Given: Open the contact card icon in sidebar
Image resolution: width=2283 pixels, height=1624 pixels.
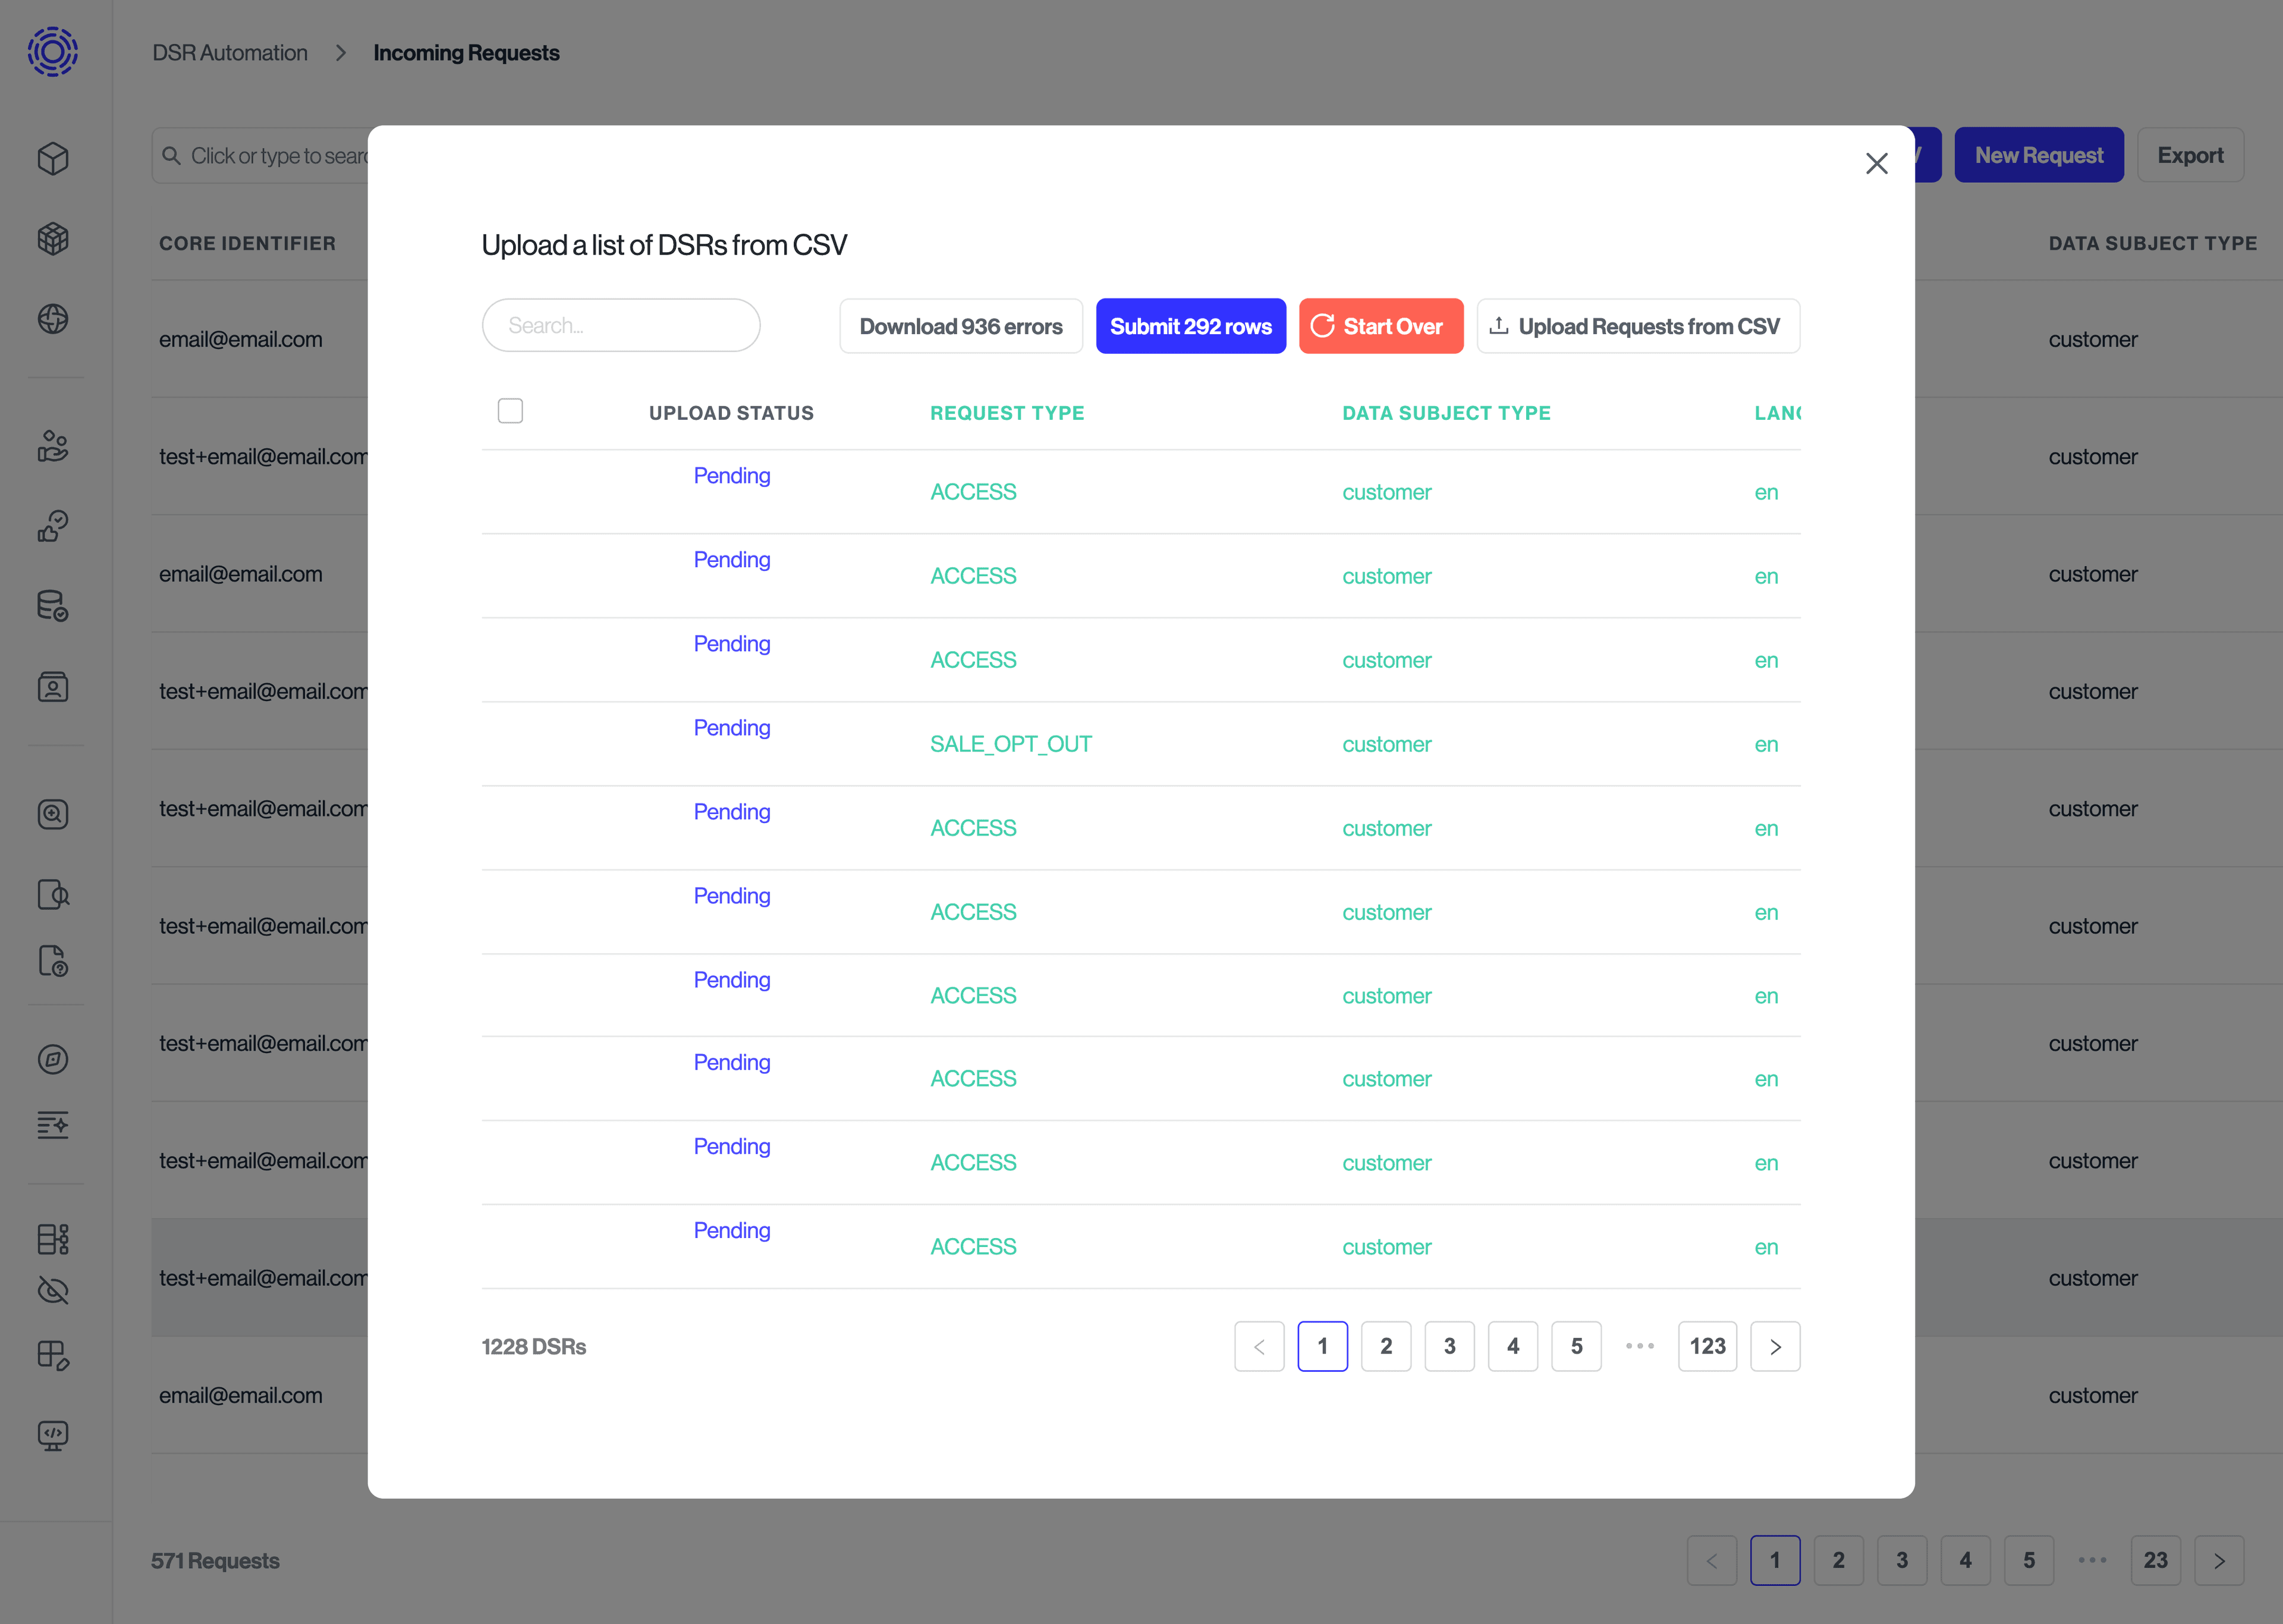Looking at the screenshot, I should click(53, 687).
